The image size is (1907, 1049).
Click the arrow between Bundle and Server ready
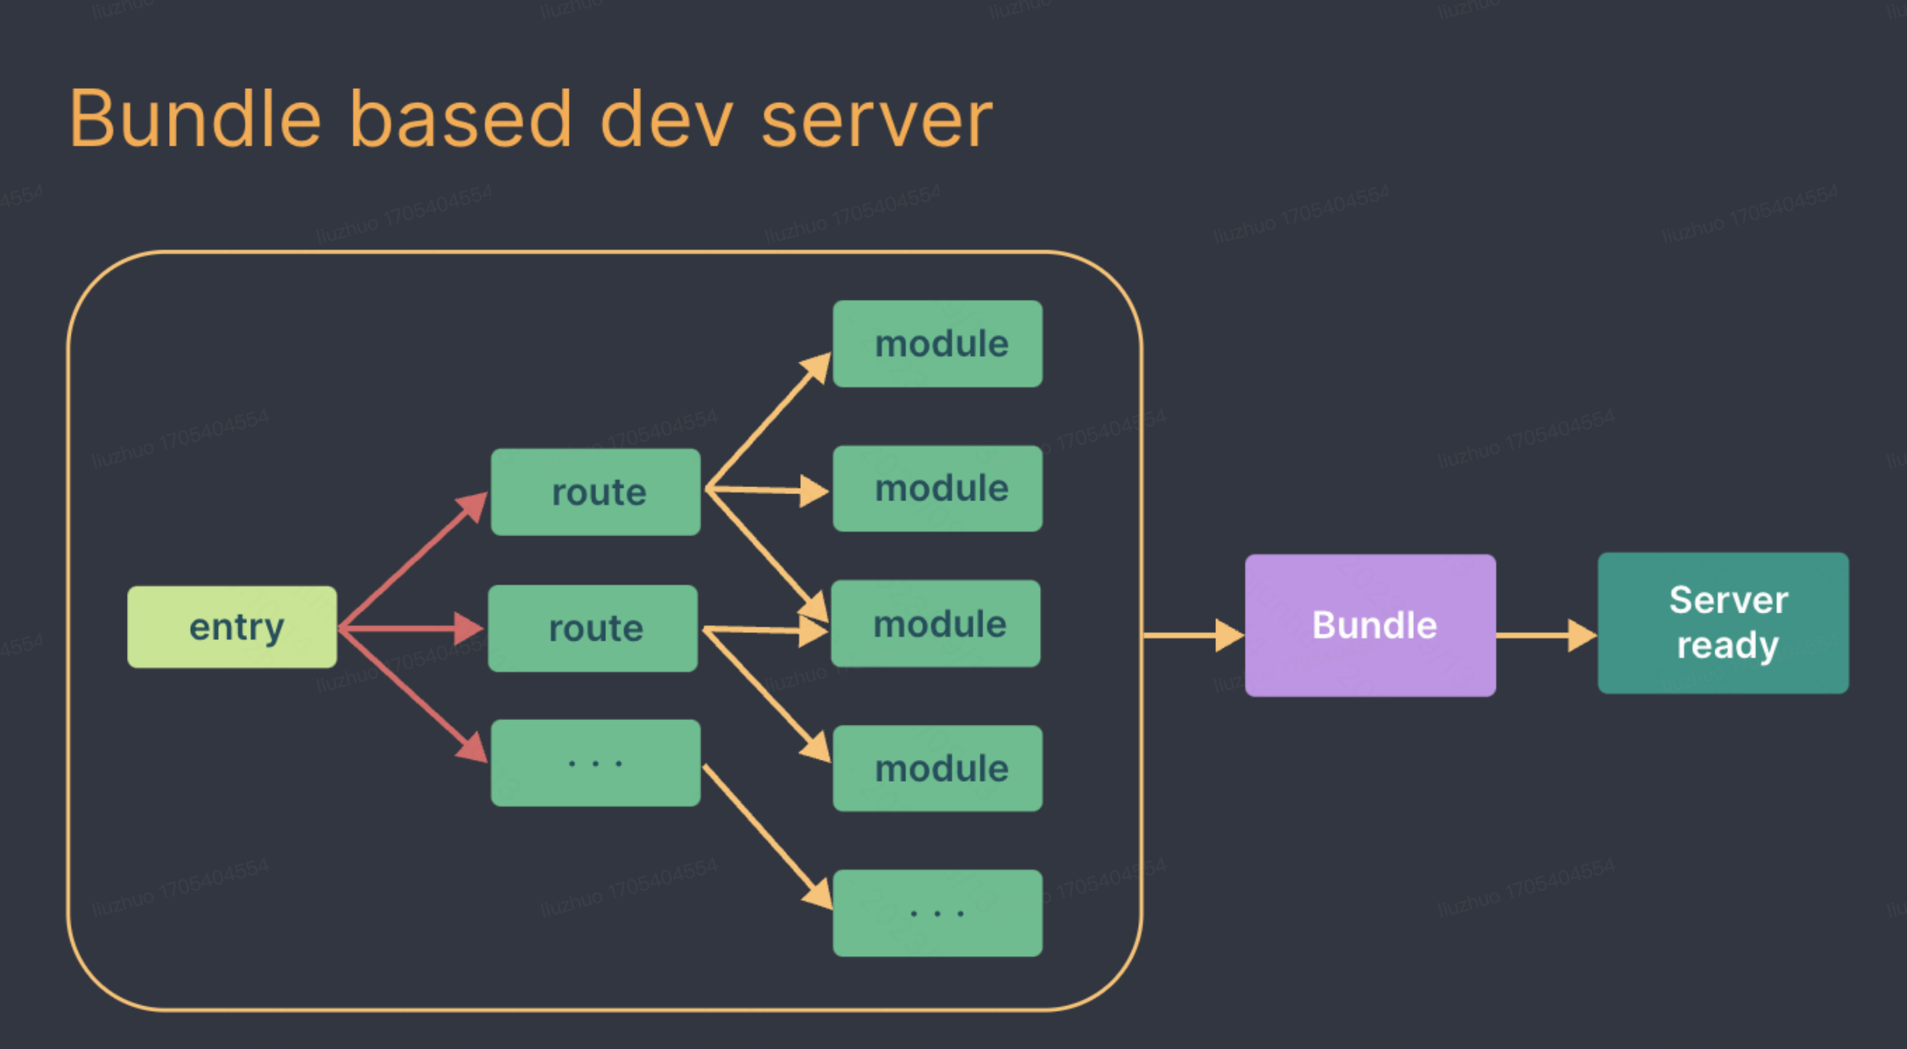1546,635
